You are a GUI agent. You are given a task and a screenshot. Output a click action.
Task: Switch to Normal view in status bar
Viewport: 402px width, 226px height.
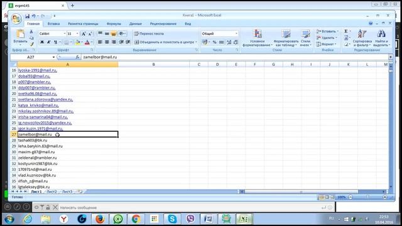(321, 197)
